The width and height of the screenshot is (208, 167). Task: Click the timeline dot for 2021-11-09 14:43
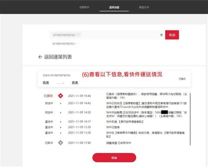point(61,104)
